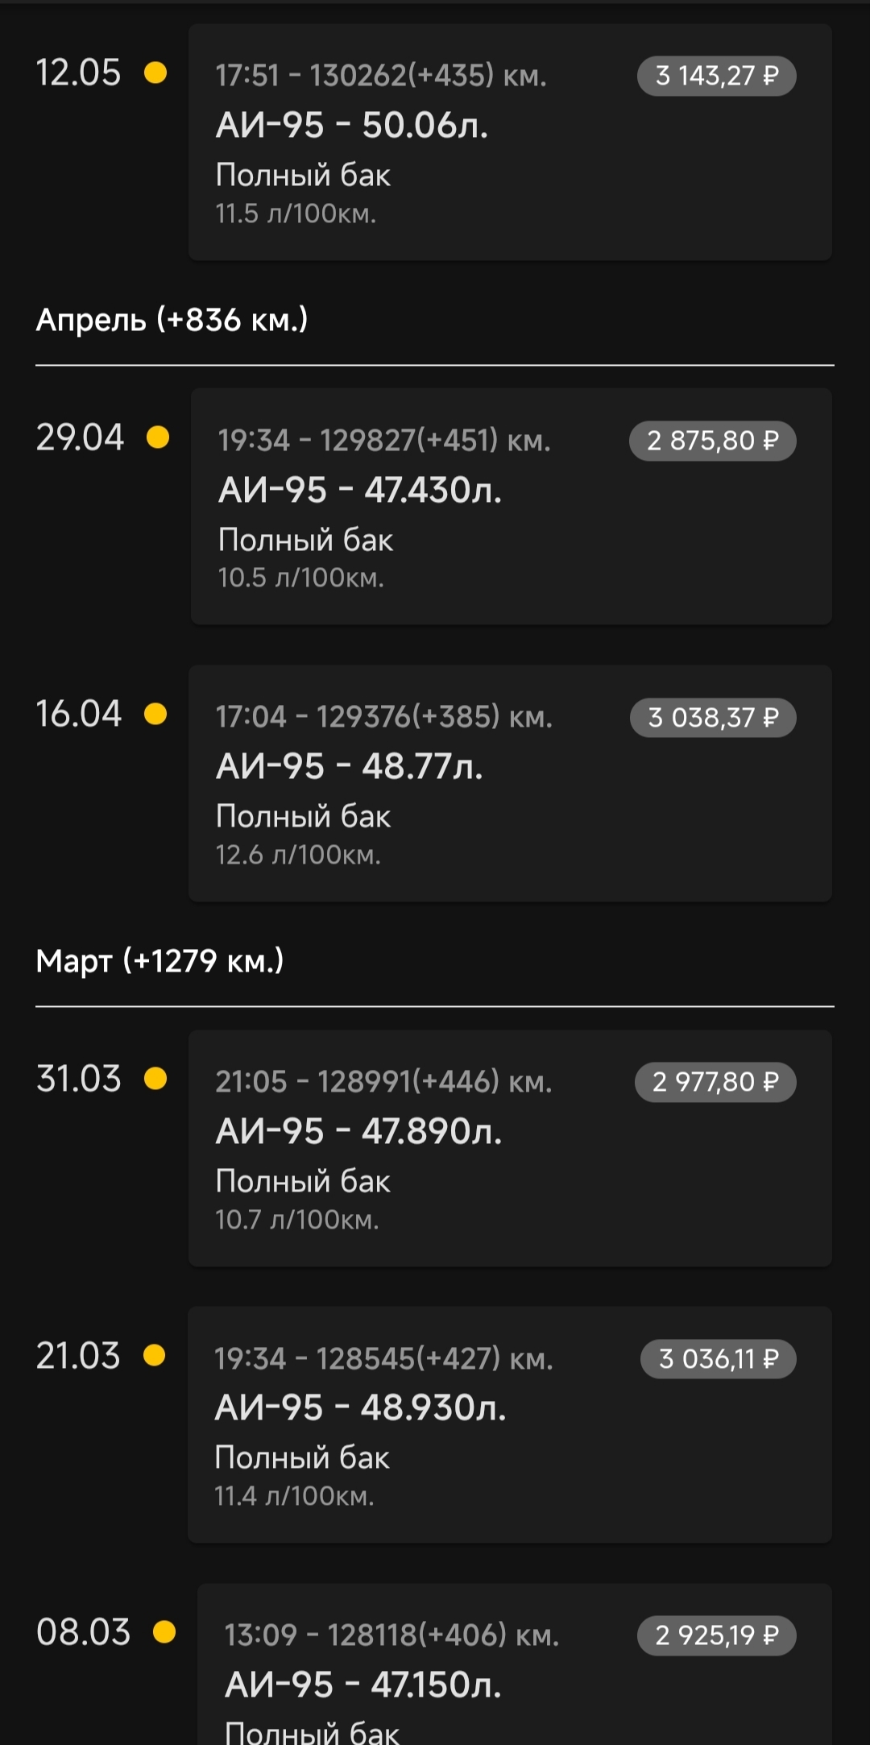Tap the 2 925,19 ₽ price badge
This screenshot has width=870, height=1745.
pos(716,1635)
